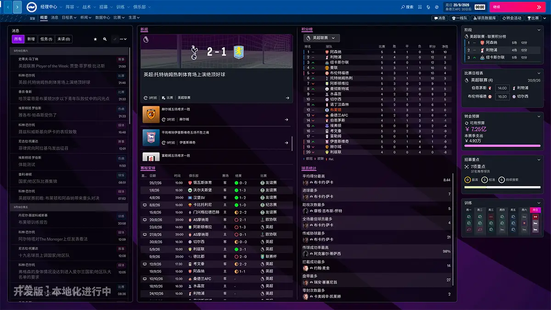Switch to the 概要 tab

[x=44, y=17]
